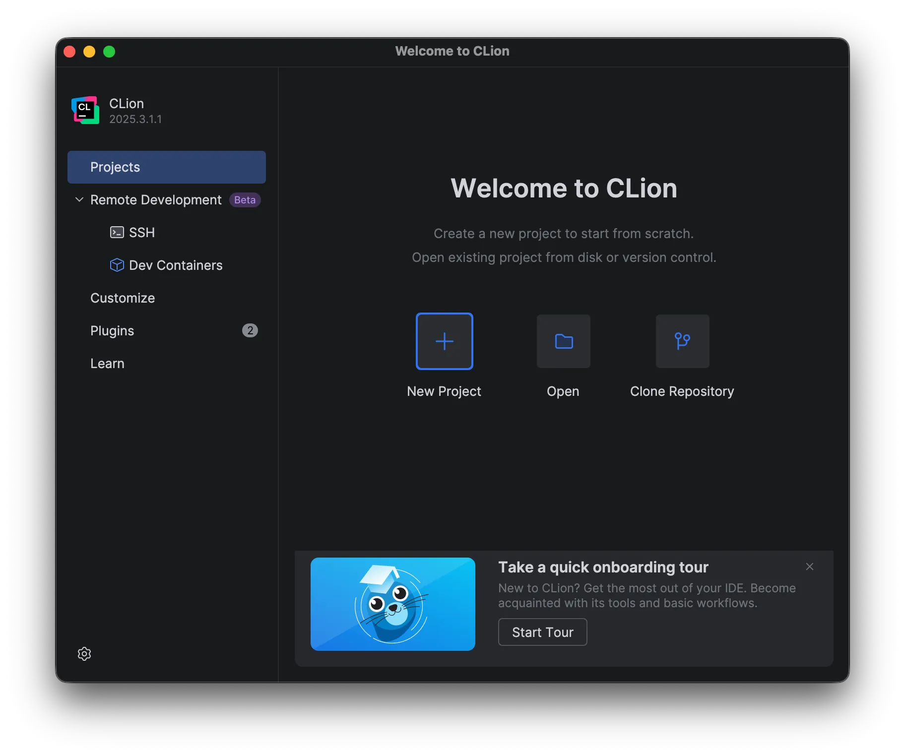This screenshot has width=905, height=756.
Task: Open settings via the gear icon
Action: [x=84, y=654]
